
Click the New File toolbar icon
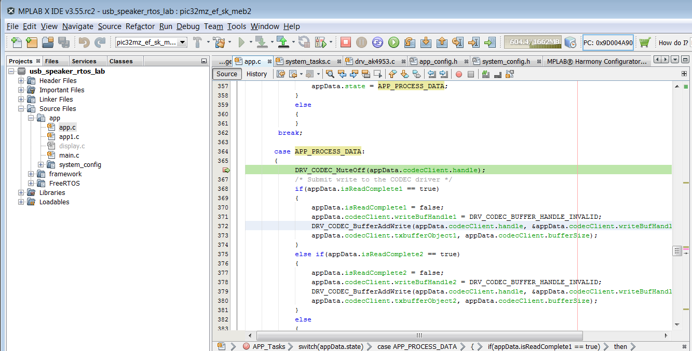point(17,43)
